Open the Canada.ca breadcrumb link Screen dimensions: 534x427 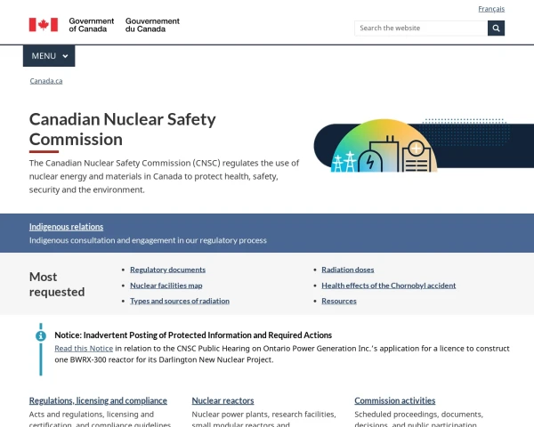click(46, 81)
